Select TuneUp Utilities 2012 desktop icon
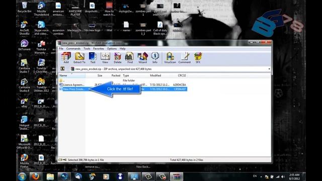Viewport: 322px width, 181px height. (x=41, y=85)
